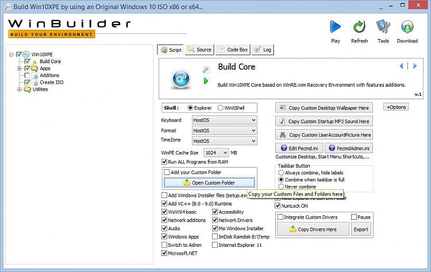The height and width of the screenshot is (272, 431).
Task: Click the window title bar app icon
Action: tap(7, 6)
